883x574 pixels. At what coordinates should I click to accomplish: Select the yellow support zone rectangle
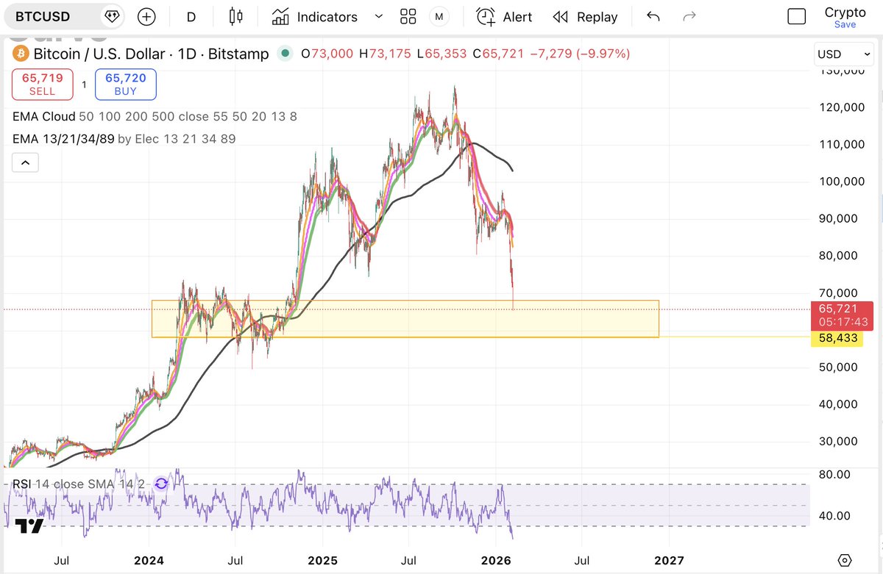(405, 318)
